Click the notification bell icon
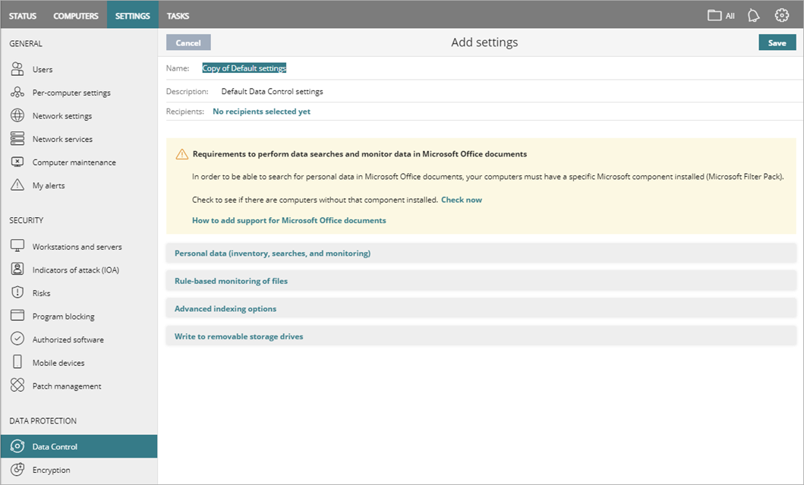Screen dimensions: 804x485 coord(752,14)
